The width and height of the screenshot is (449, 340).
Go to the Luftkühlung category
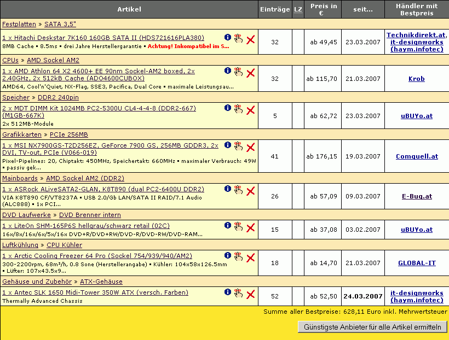(20, 245)
